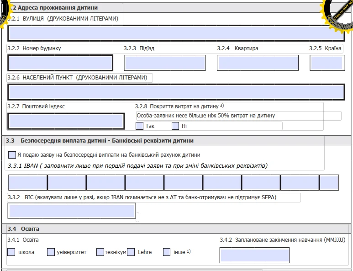The image size is (353, 271).
Task: Tick direct payment to child's bank account checkbox
Action: (12, 155)
